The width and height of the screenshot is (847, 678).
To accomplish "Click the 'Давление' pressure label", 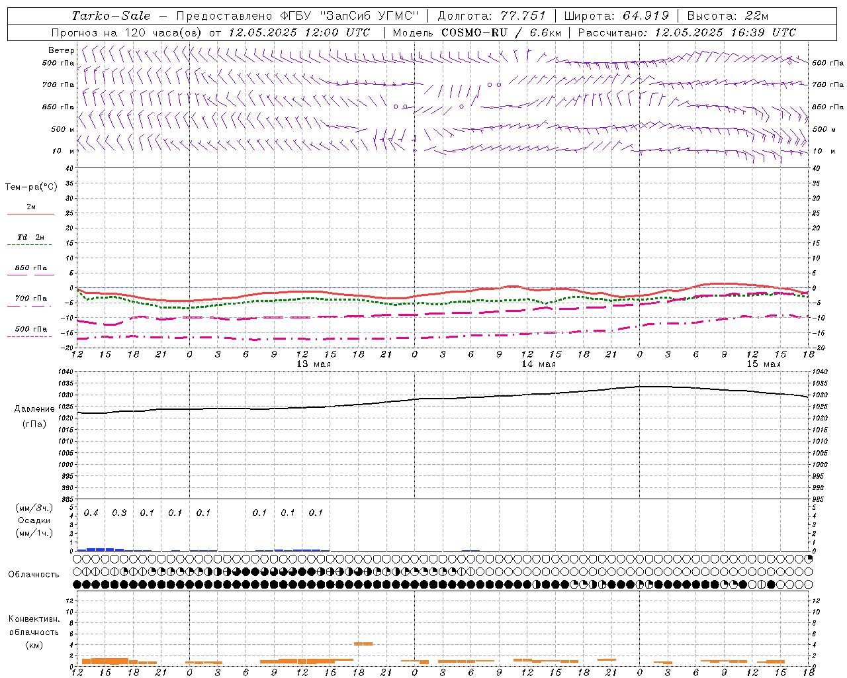I will click(x=34, y=409).
